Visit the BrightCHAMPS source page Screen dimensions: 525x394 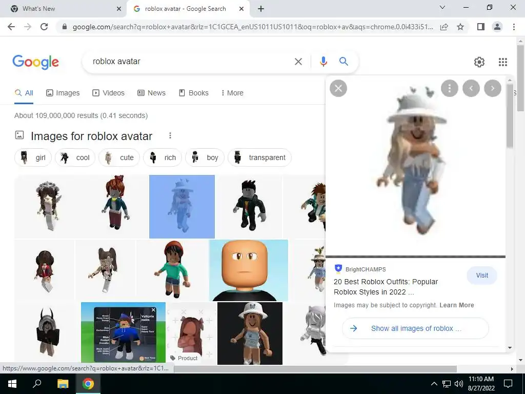[x=482, y=275]
